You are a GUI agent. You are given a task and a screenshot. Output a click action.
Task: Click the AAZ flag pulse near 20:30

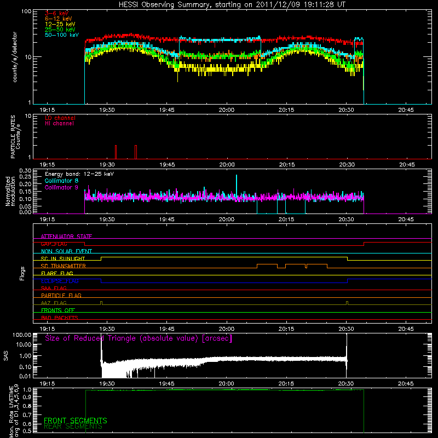tap(347, 303)
